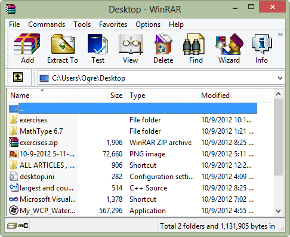
Task: Click the '10/9/2012 1:21' modified date
Action: (227, 131)
